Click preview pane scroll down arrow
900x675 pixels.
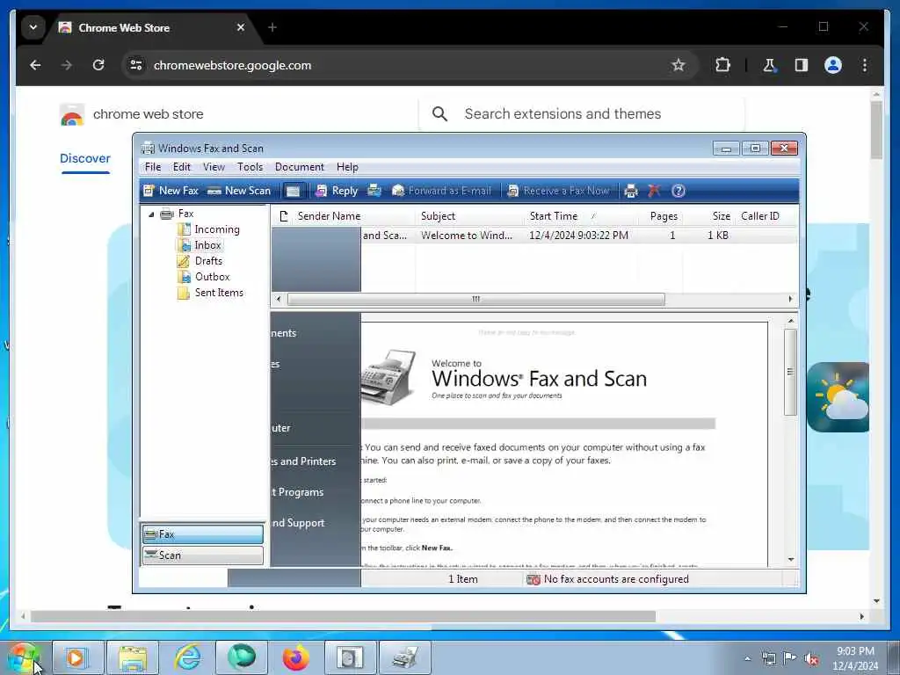point(791,560)
